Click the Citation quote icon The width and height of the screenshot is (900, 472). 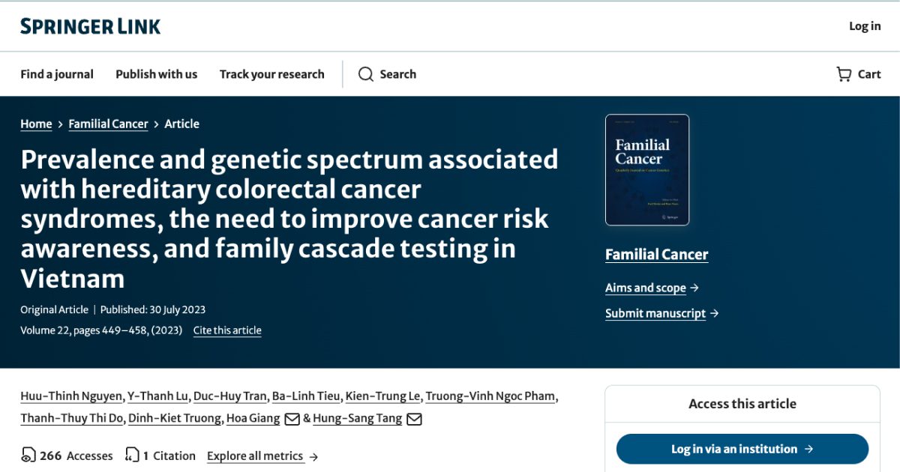coord(131,455)
